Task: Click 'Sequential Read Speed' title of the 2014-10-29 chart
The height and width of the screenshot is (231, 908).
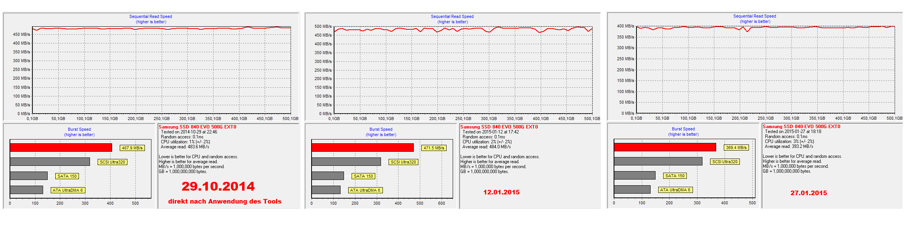Action: 151,16
